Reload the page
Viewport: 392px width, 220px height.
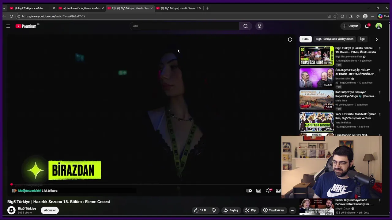click(11, 16)
